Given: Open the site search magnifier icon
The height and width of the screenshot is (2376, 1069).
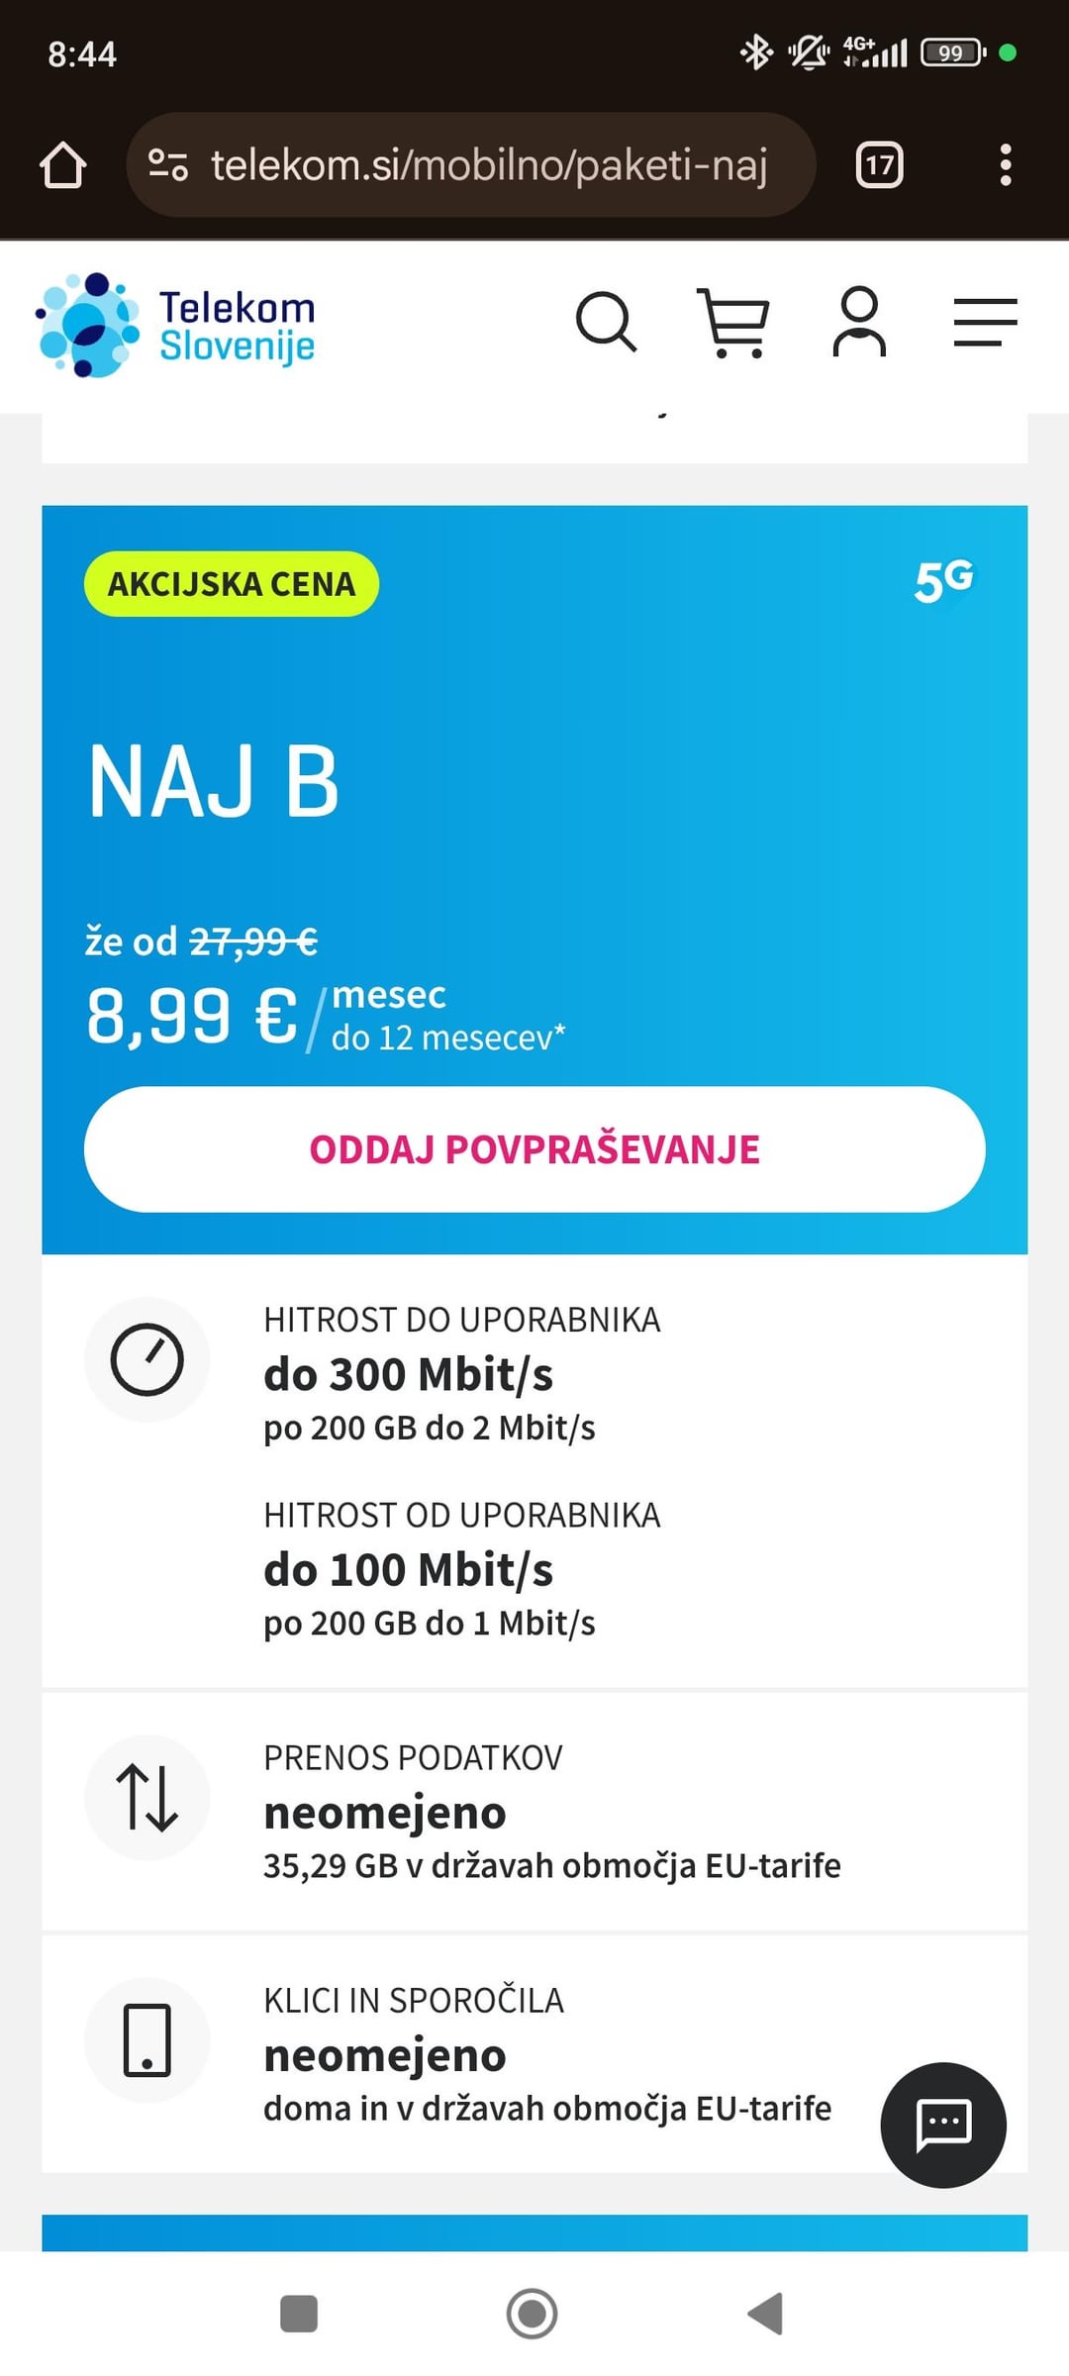Looking at the screenshot, I should (606, 322).
